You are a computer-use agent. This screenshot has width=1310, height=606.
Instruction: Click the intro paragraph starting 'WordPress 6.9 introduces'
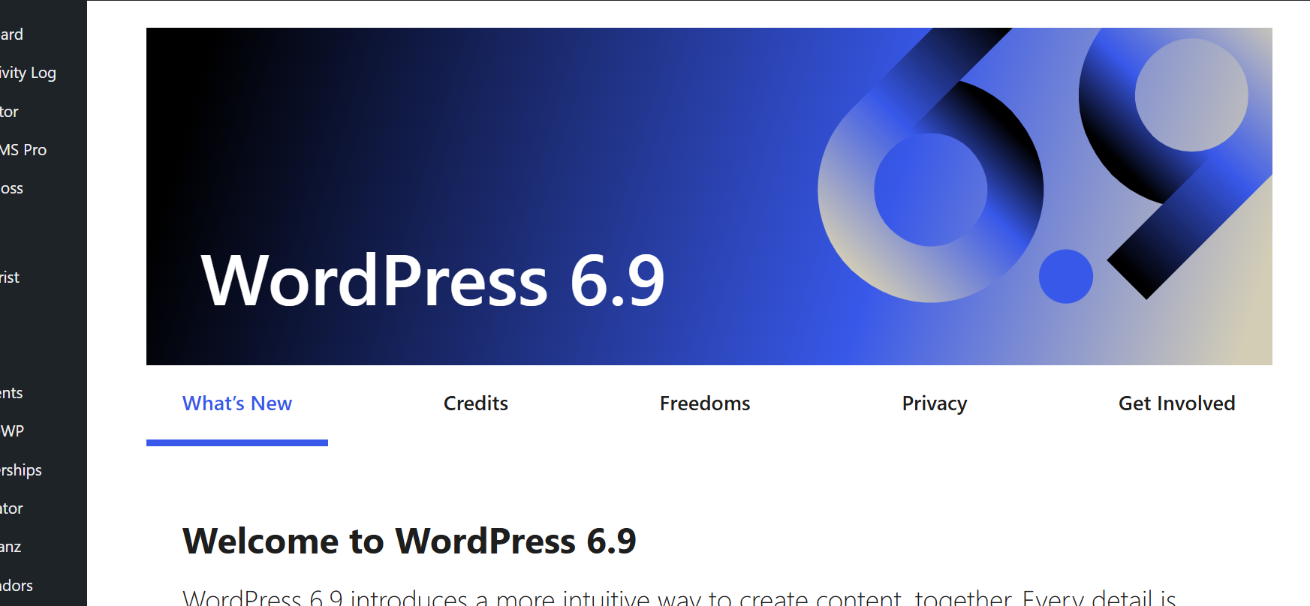[679, 597]
